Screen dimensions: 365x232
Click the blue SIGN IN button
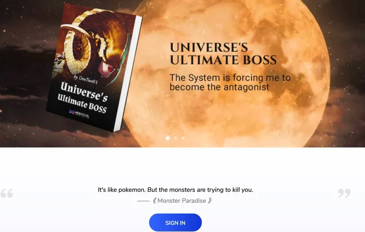click(x=175, y=223)
